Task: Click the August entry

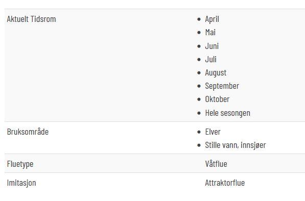Action: coord(216,73)
